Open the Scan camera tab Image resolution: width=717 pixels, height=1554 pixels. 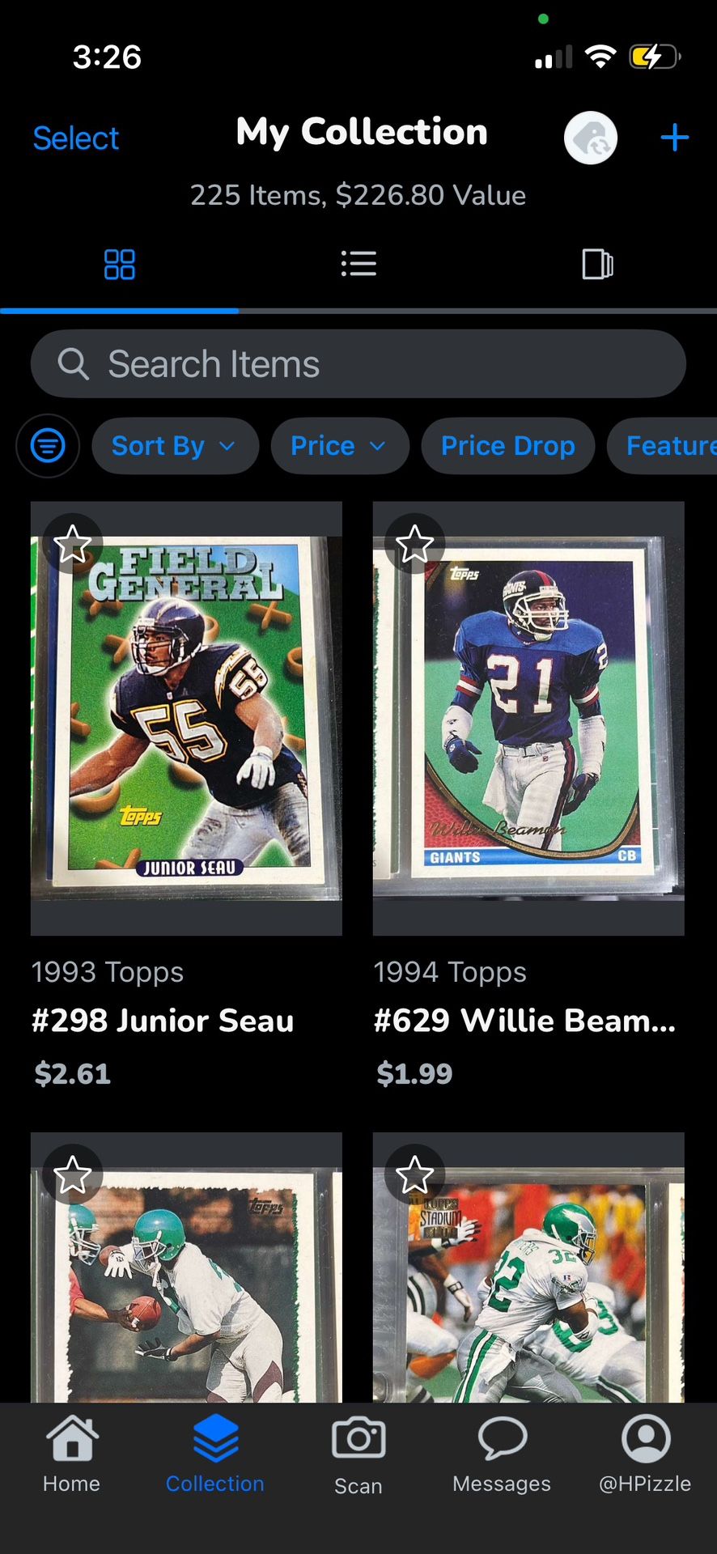coord(358,1455)
